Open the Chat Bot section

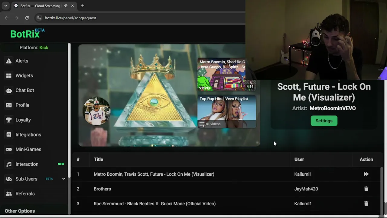[25, 91]
